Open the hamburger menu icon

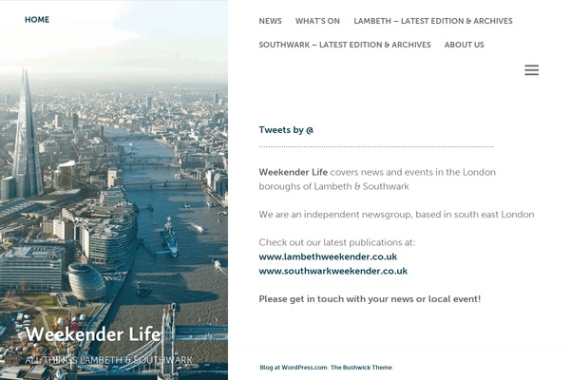click(x=531, y=69)
